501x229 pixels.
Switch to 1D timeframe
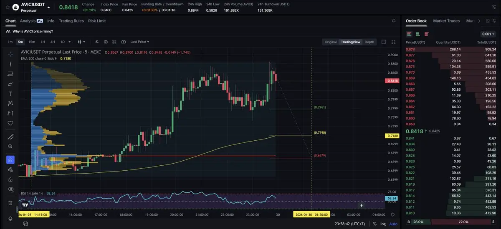[x=63, y=42]
